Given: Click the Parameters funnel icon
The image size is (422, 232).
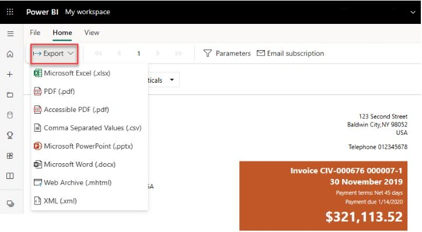Looking at the screenshot, I should [x=208, y=53].
